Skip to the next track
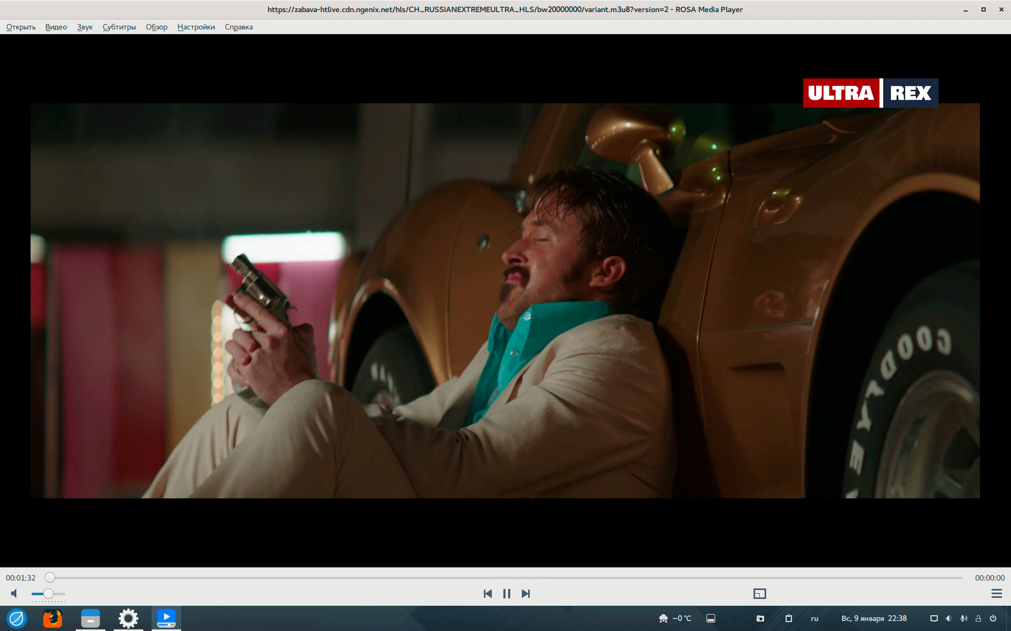The image size is (1011, 631). point(526,594)
